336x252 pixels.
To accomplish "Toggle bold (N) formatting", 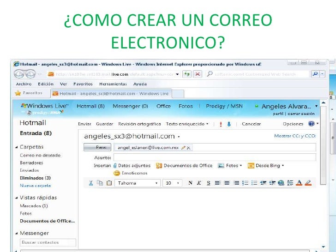I will (190, 183).
